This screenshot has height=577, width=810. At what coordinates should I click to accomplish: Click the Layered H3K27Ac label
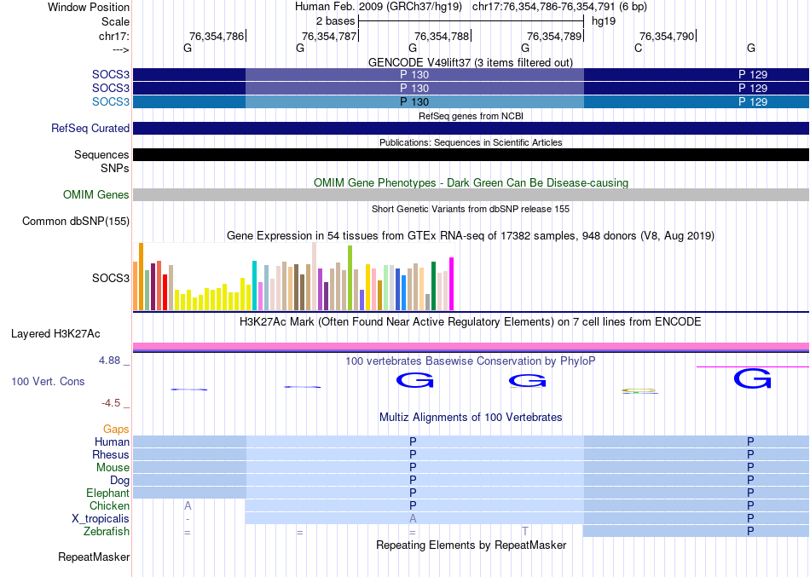(x=55, y=334)
